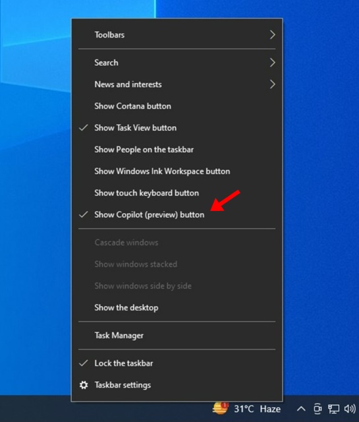Select Show People on the taskbar
Viewport: 359px width, 422px height.
coord(177,150)
